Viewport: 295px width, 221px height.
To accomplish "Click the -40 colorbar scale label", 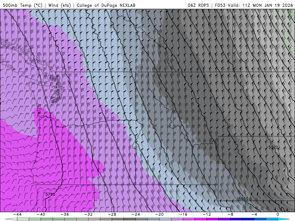I will click(x=41, y=214).
